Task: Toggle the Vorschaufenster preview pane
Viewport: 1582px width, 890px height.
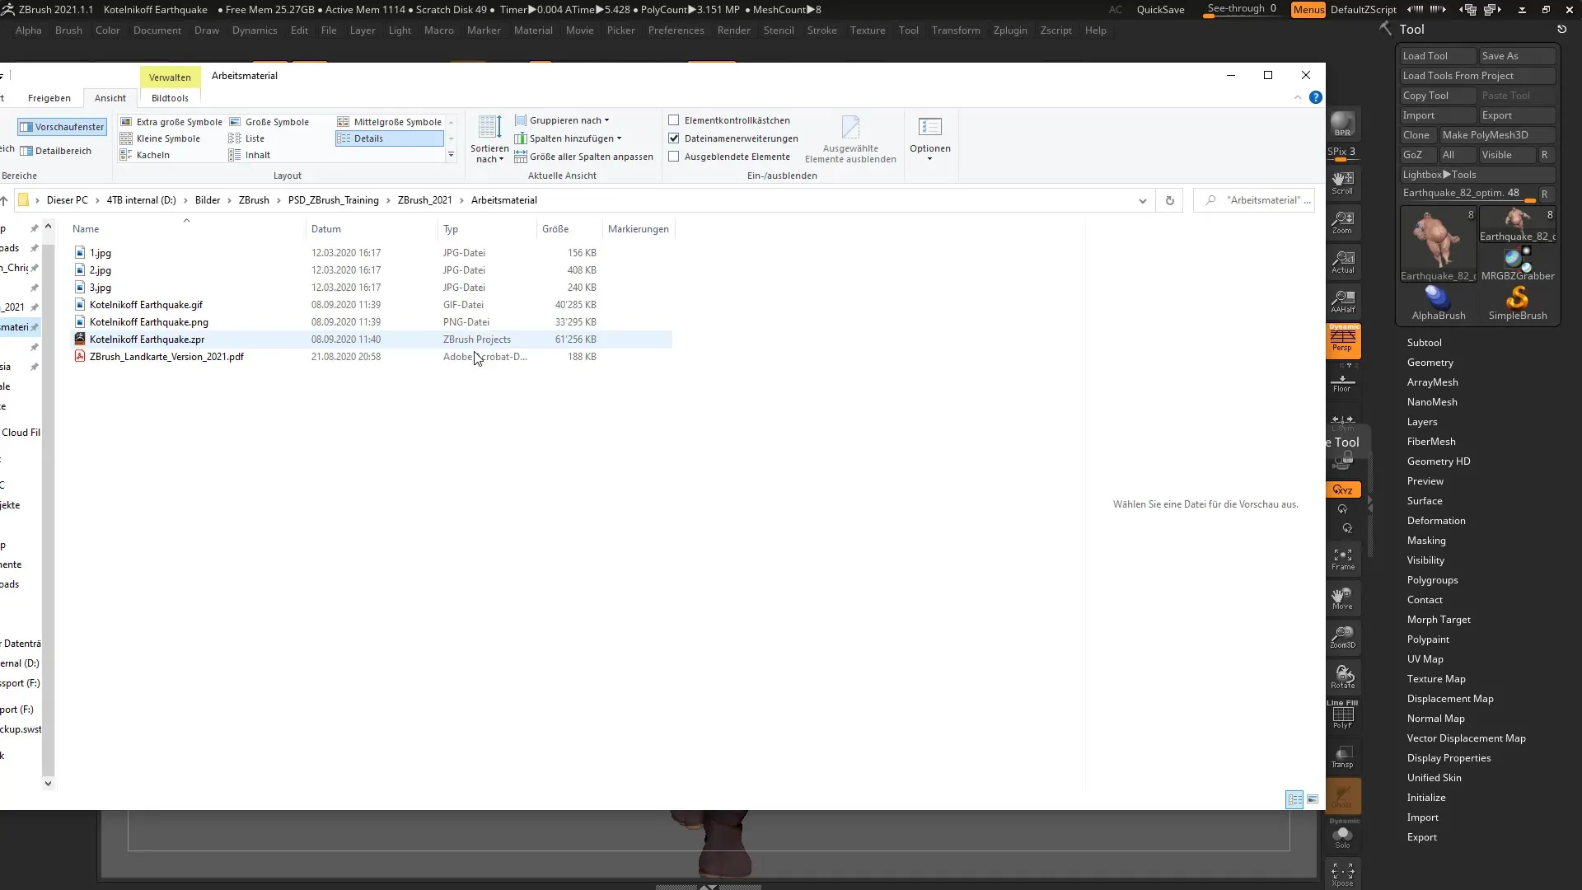Action: point(62,127)
